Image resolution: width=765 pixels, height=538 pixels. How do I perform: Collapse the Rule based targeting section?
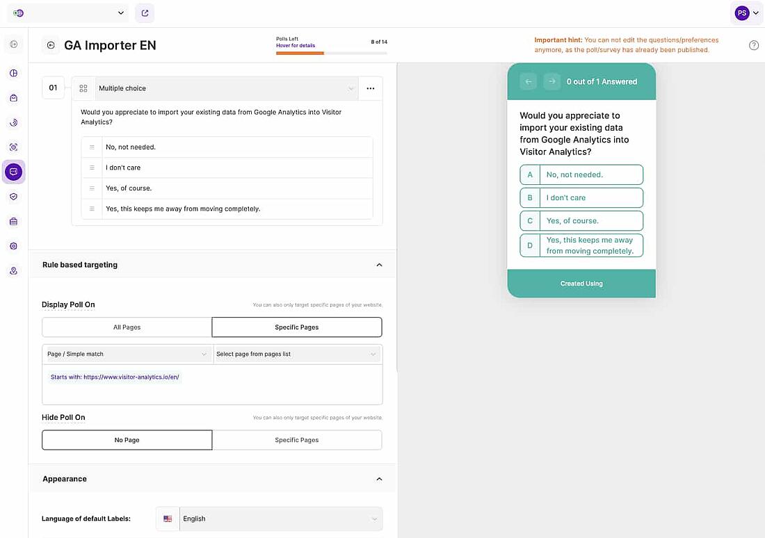pos(379,265)
